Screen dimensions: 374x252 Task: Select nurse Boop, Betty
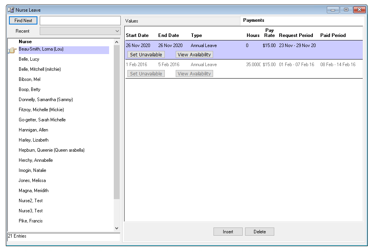(x=30, y=89)
